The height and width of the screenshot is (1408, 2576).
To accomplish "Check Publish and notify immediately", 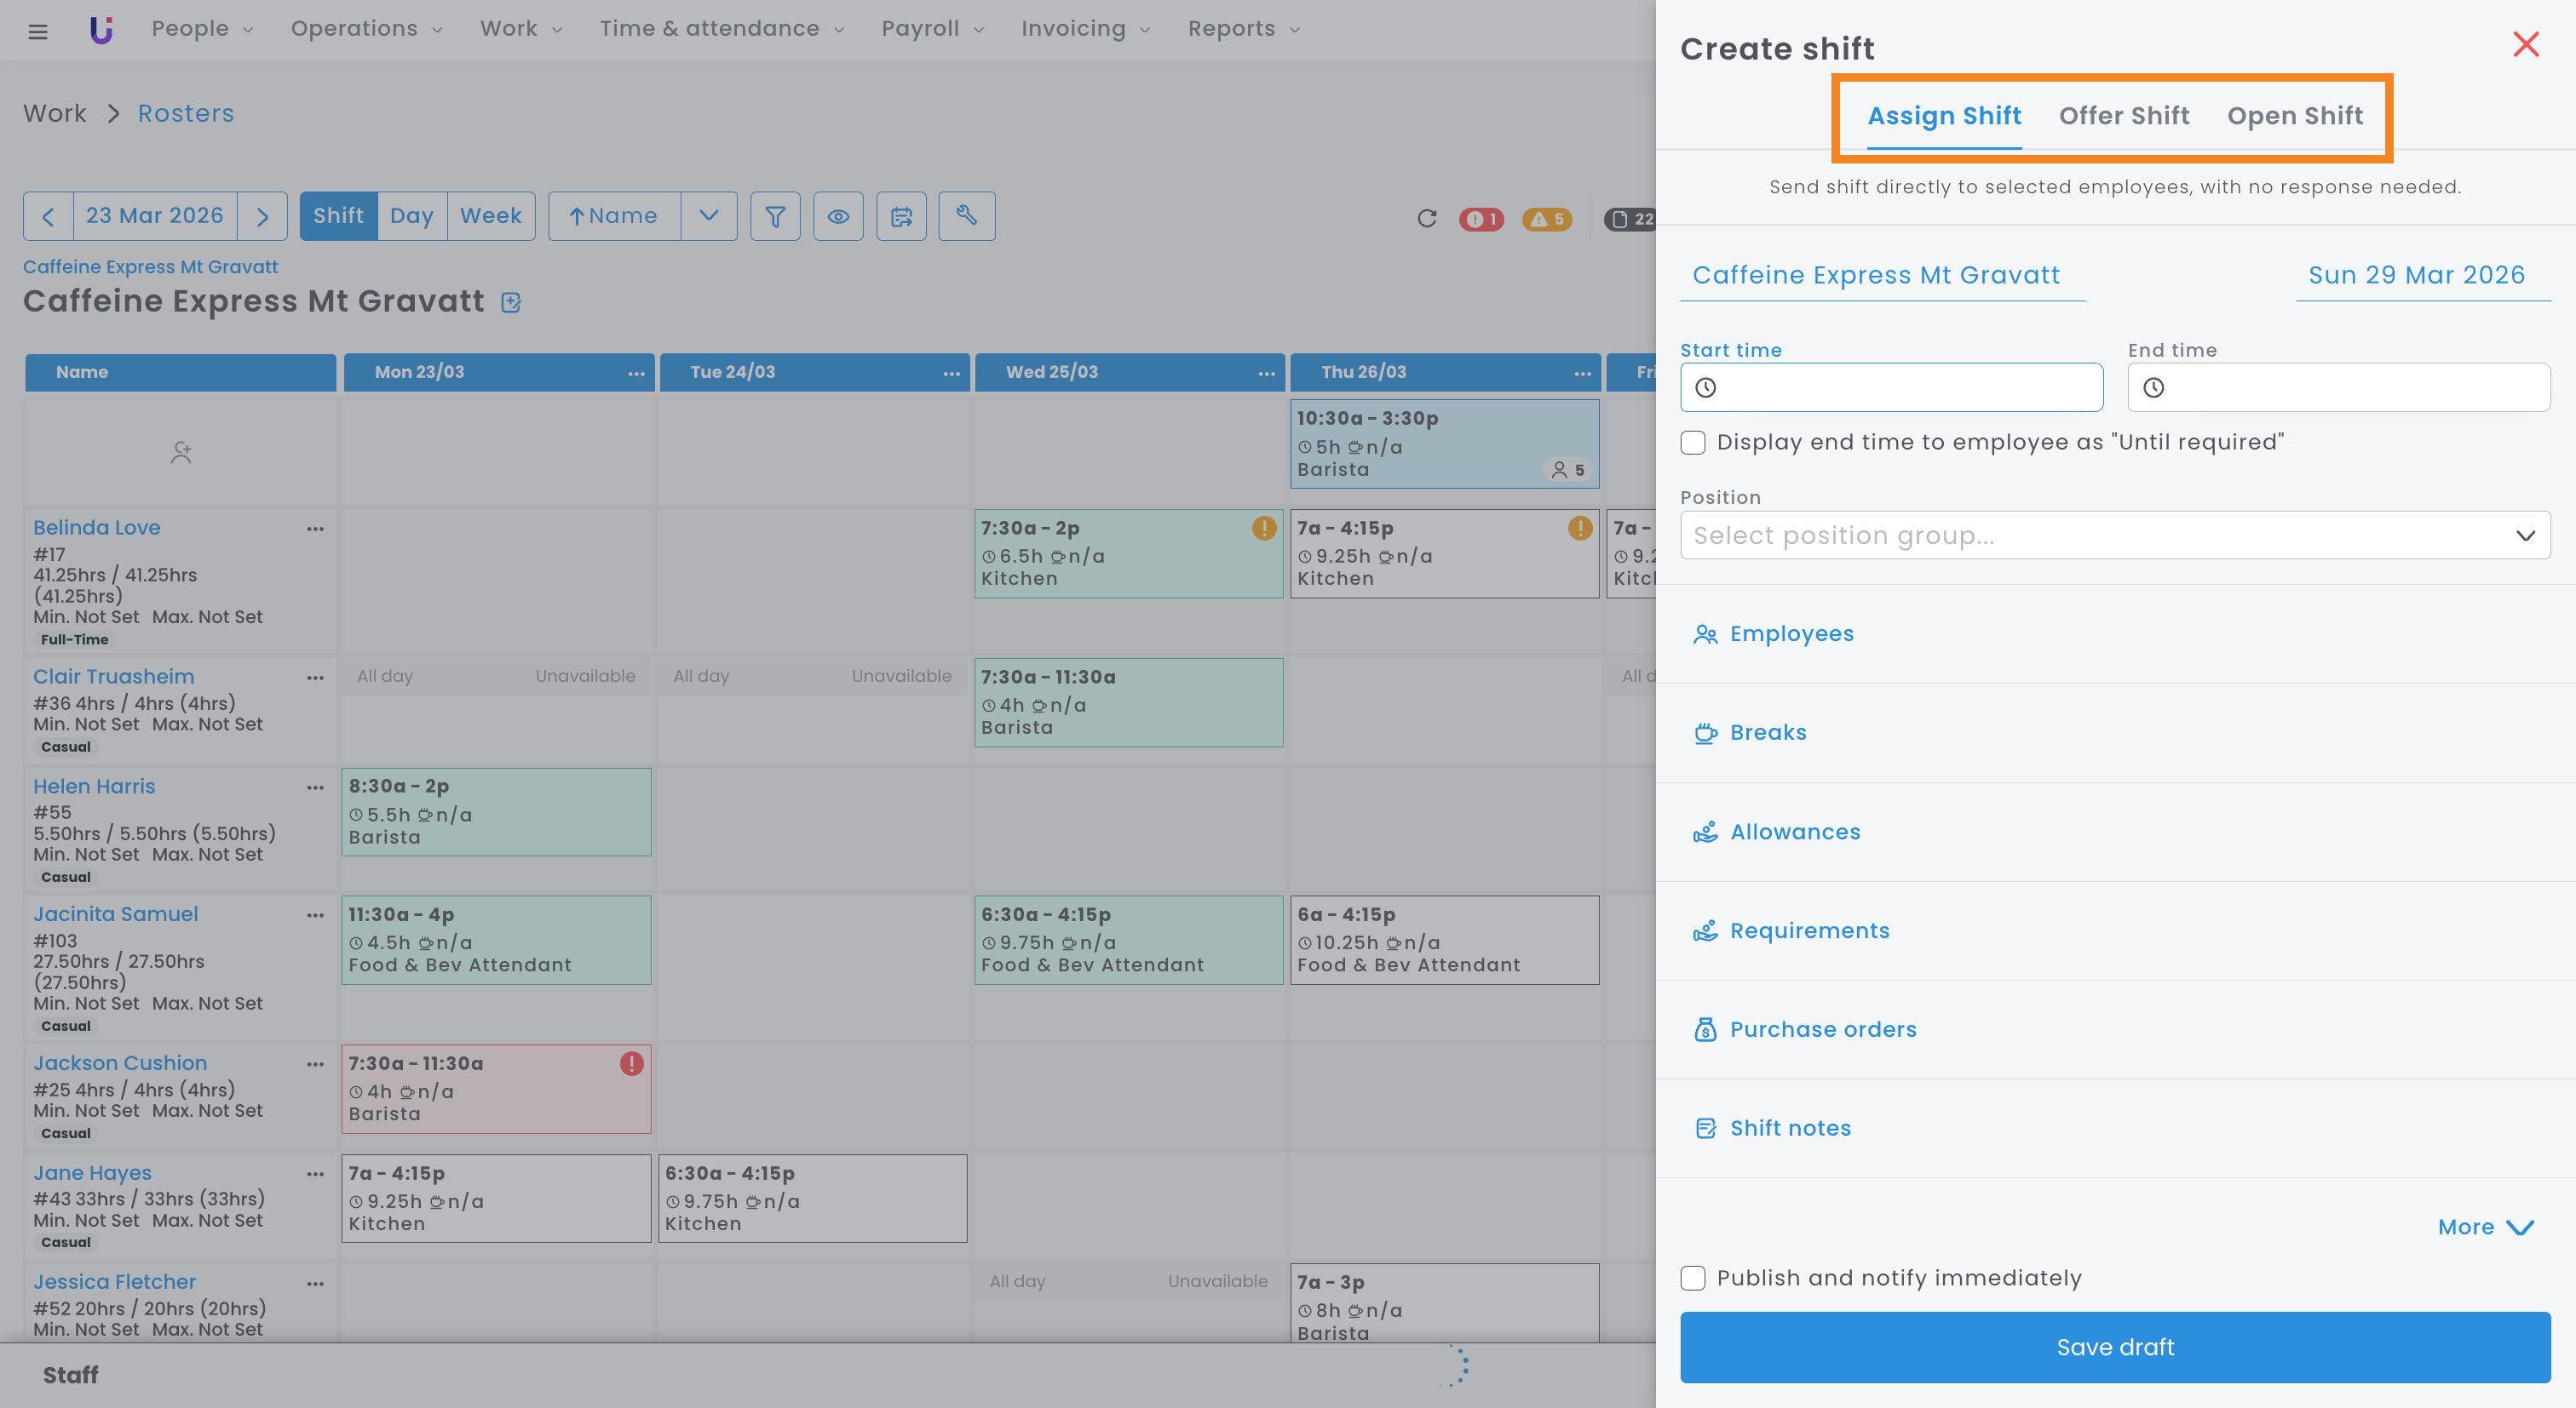I will pos(1693,1278).
